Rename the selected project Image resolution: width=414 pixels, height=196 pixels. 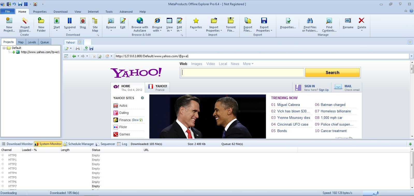[348, 23]
